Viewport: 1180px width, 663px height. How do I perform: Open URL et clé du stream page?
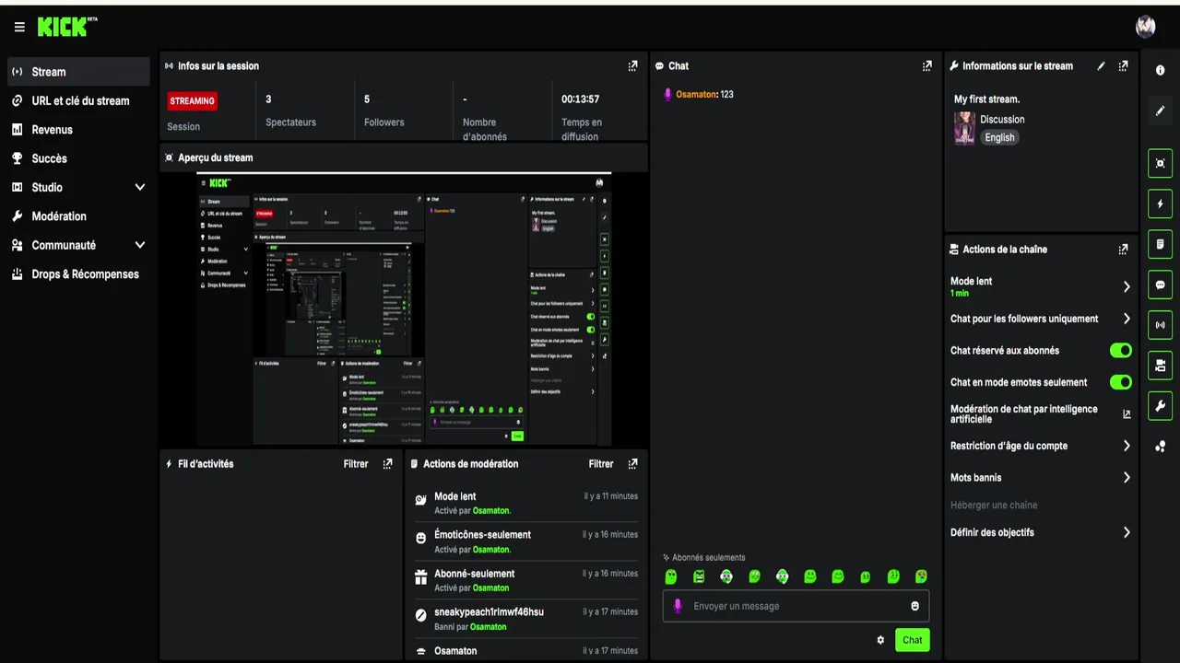(x=78, y=101)
